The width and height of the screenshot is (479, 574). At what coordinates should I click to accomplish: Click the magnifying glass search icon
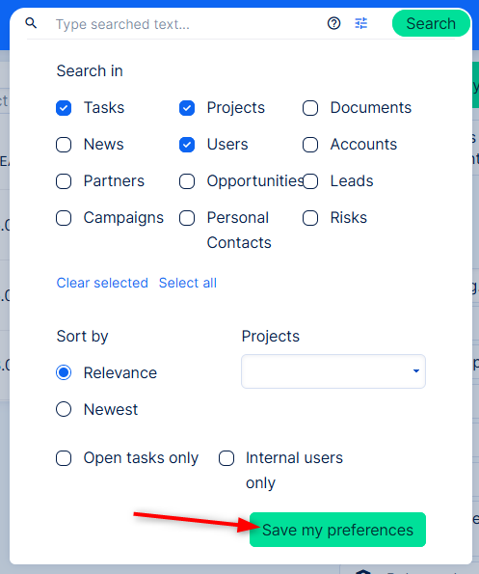tap(31, 23)
